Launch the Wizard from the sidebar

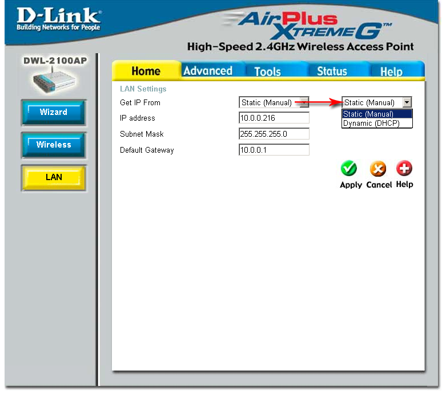(54, 112)
